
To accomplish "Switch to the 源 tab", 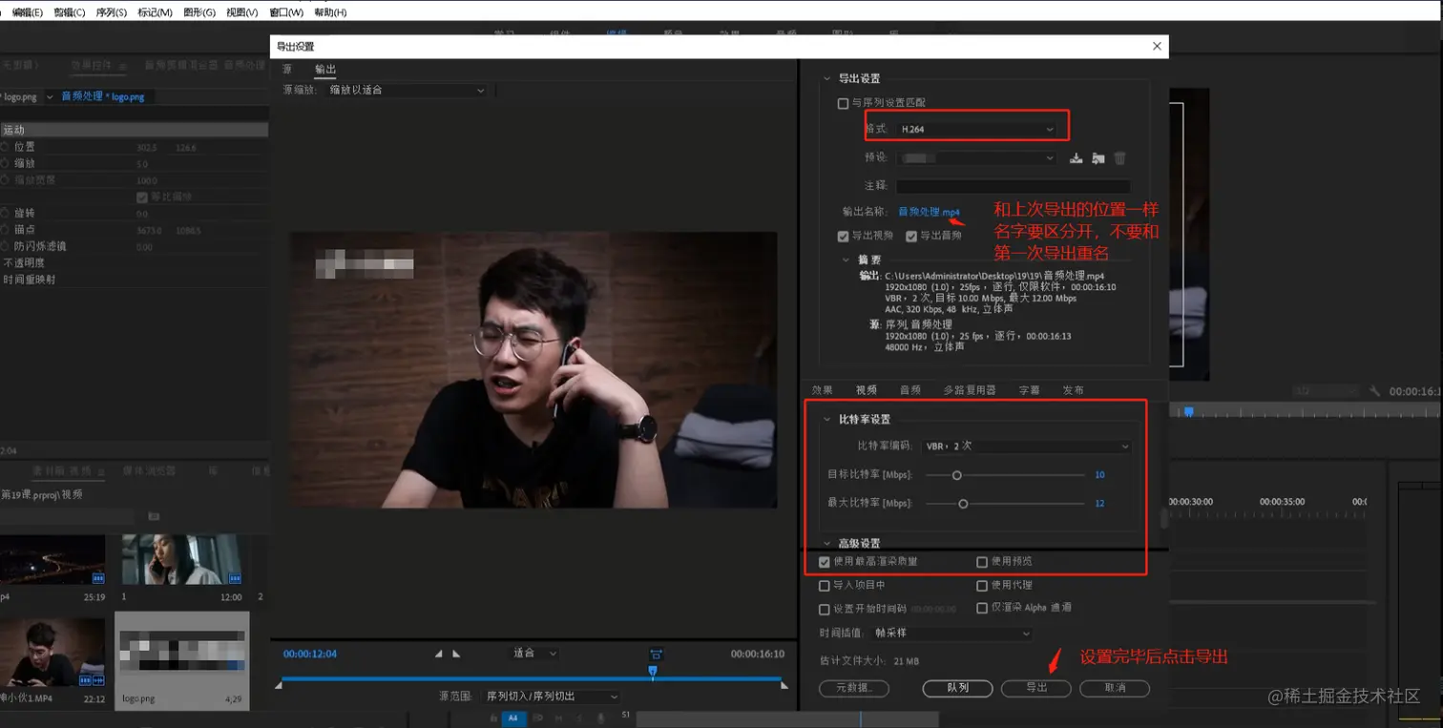I will (287, 70).
